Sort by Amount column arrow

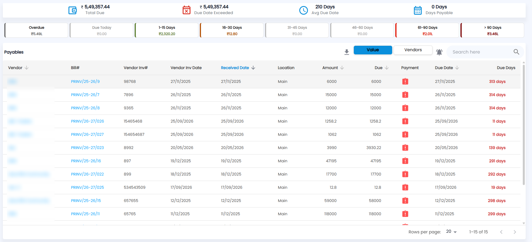(342, 68)
